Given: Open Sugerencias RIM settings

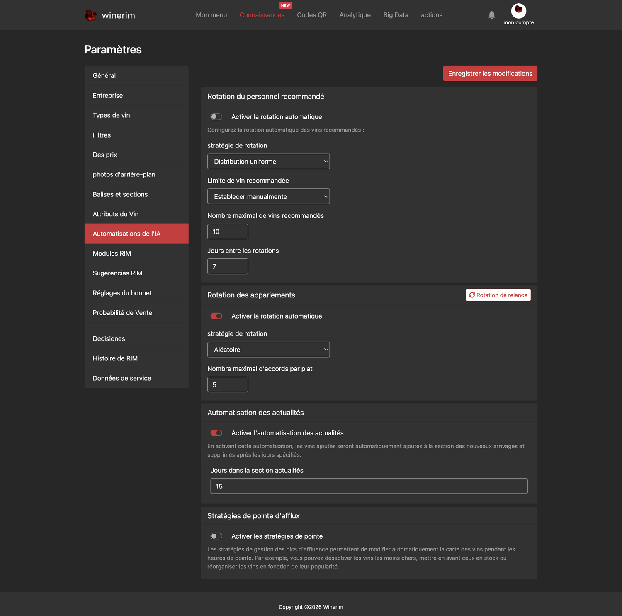Looking at the screenshot, I should [x=136, y=273].
